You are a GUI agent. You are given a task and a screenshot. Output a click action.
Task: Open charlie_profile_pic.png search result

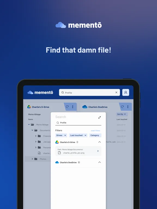pos(78,151)
